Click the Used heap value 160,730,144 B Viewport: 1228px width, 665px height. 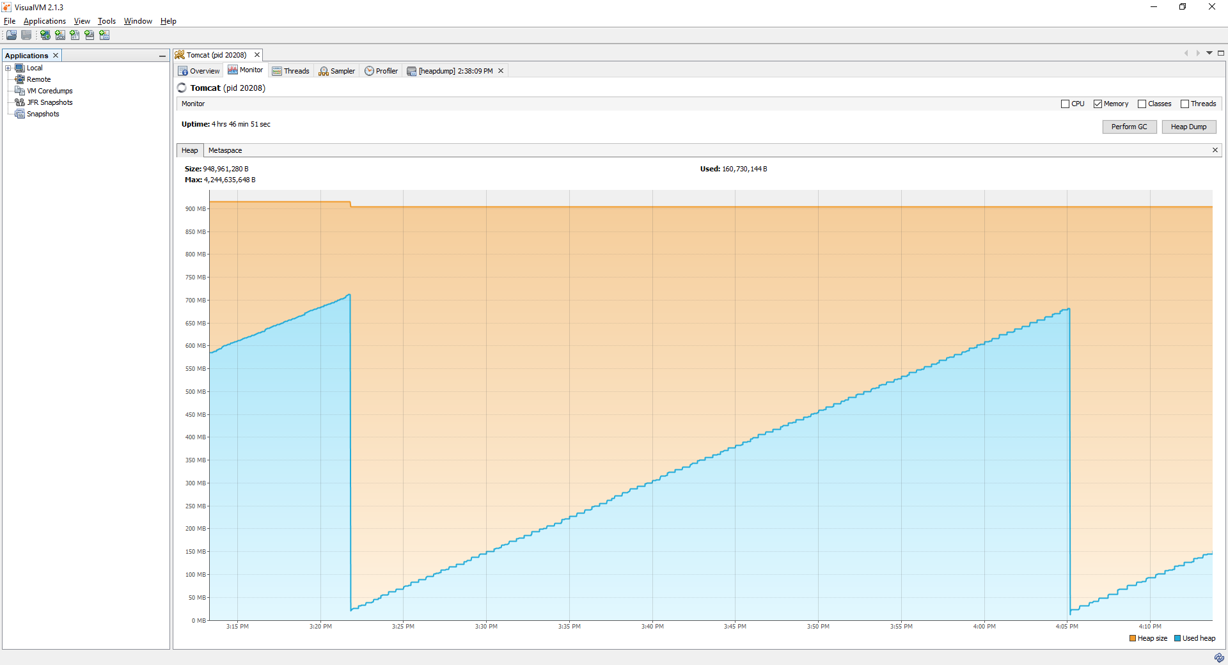(x=744, y=169)
